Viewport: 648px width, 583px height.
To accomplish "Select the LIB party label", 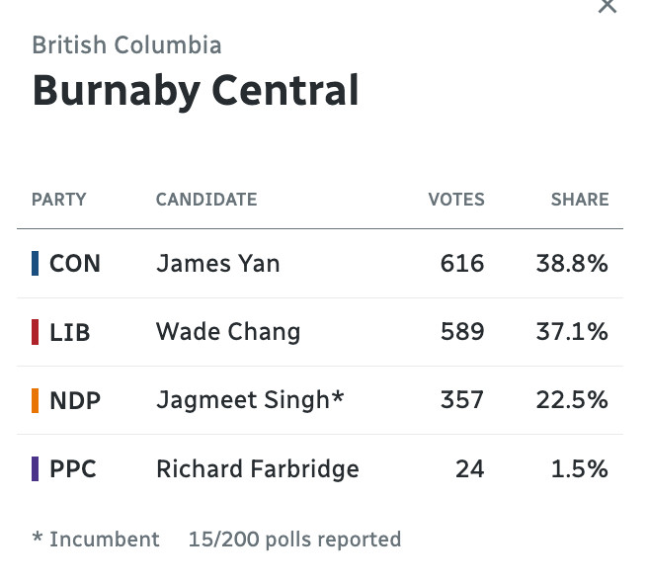I will click(x=69, y=332).
